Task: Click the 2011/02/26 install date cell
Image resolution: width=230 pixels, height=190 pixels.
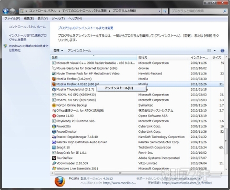Action: click(198, 84)
